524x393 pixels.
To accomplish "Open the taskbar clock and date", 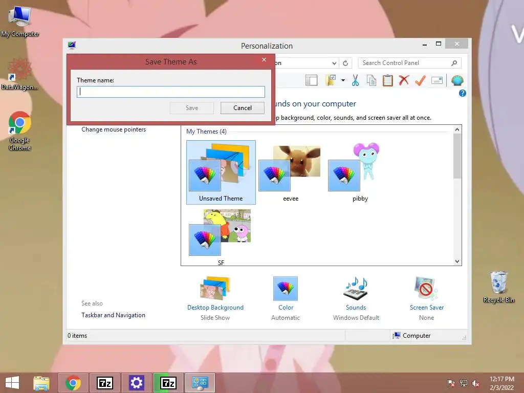I will (x=501, y=383).
